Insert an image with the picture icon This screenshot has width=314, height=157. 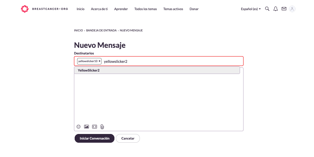[87, 127]
